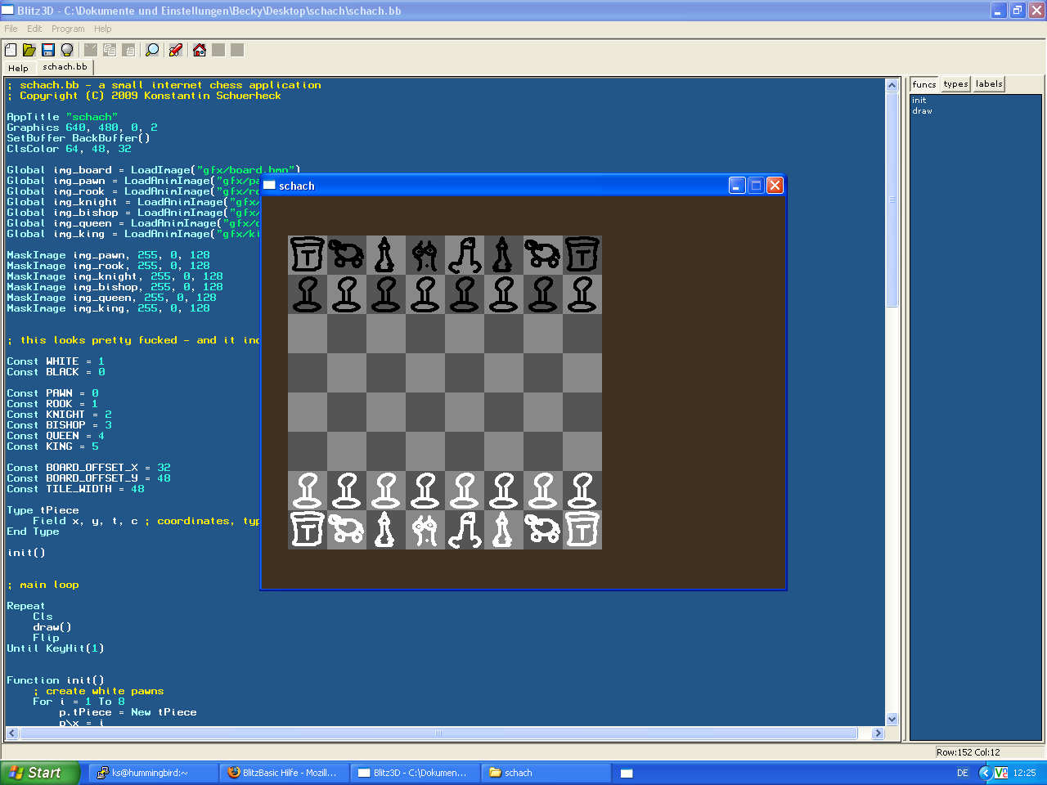The height and width of the screenshot is (785, 1047).
Task: Save the file using the floppy disk icon
Action: [x=48, y=50]
